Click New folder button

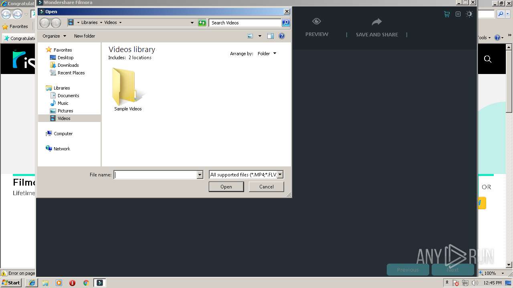(x=85, y=36)
